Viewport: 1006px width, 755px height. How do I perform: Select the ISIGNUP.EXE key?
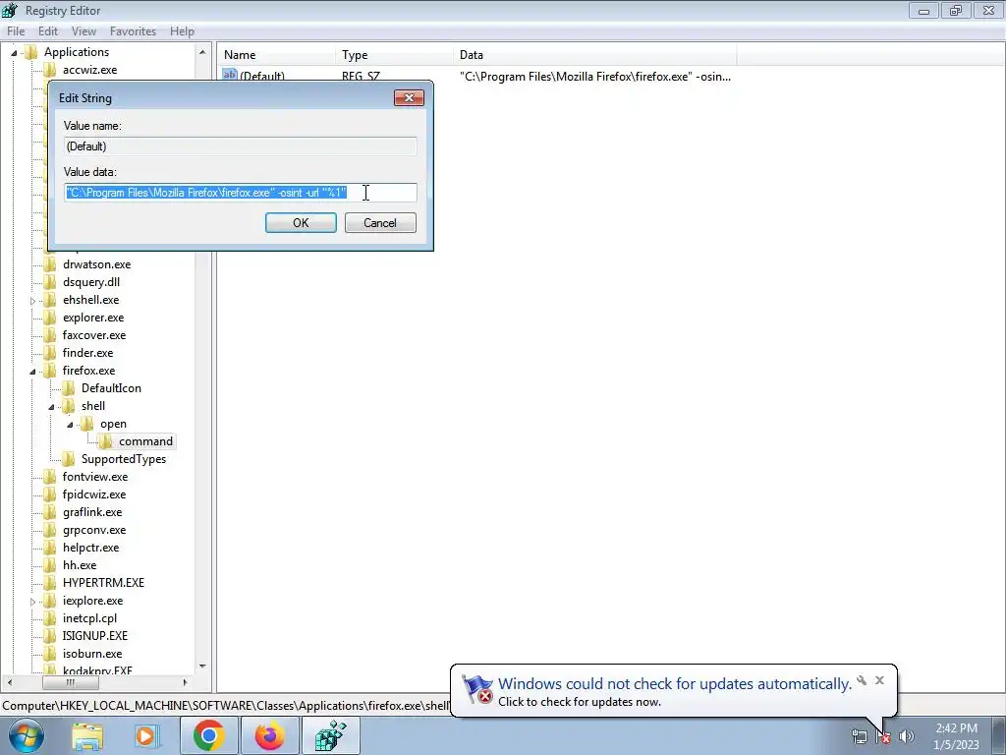tap(95, 636)
